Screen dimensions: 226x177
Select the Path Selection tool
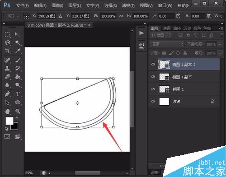point(7,102)
